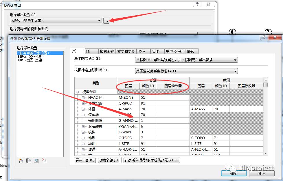Close the 修改 DWG/DXF 导出设置 dialog

(x=275, y=37)
